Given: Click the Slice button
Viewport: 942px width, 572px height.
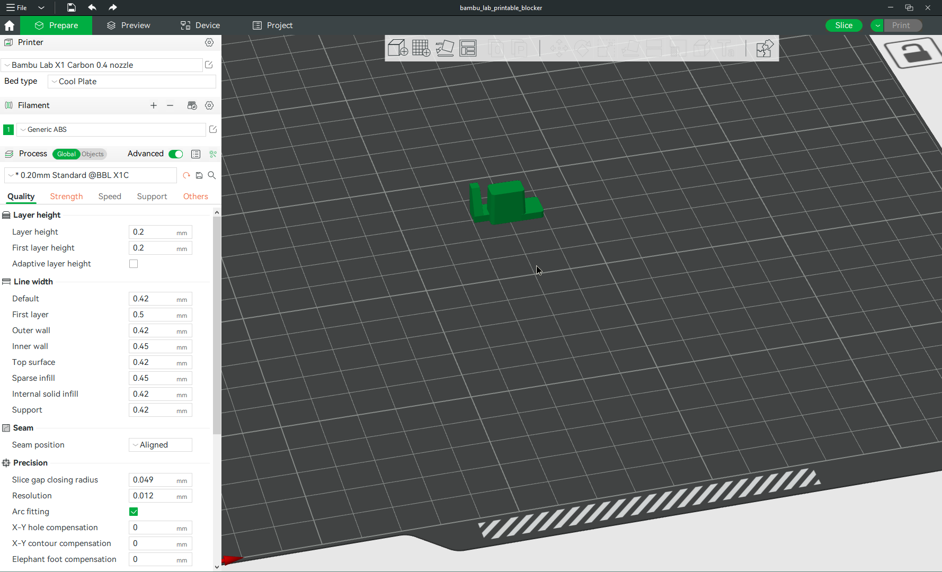Looking at the screenshot, I should [x=844, y=25].
